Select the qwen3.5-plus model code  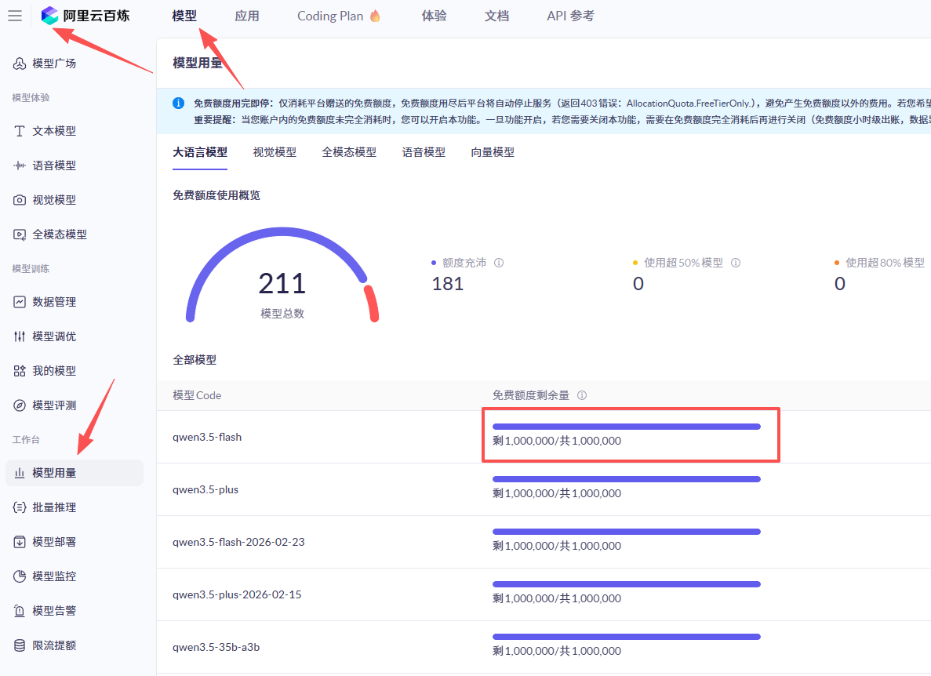point(205,489)
